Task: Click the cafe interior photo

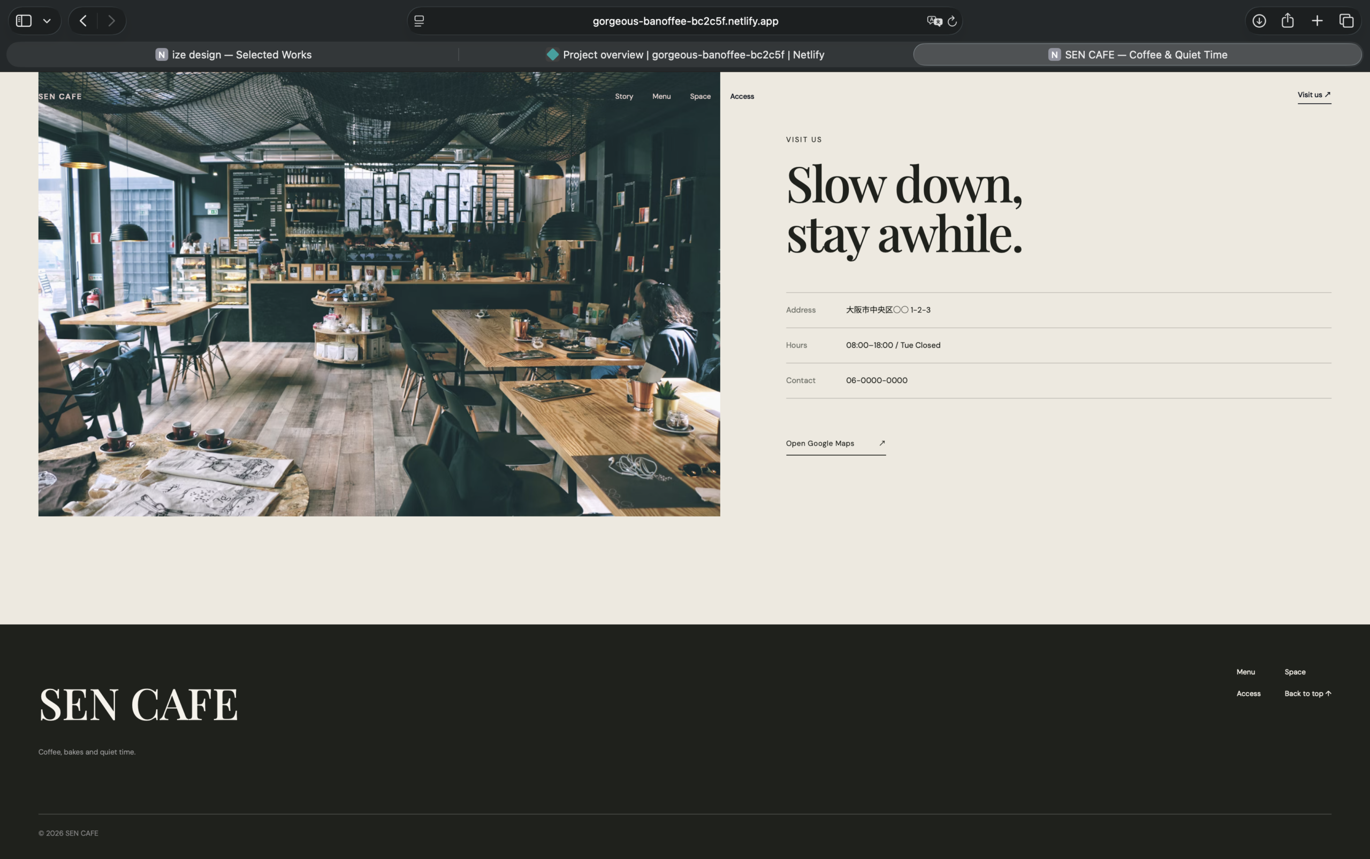Action: tap(379, 294)
